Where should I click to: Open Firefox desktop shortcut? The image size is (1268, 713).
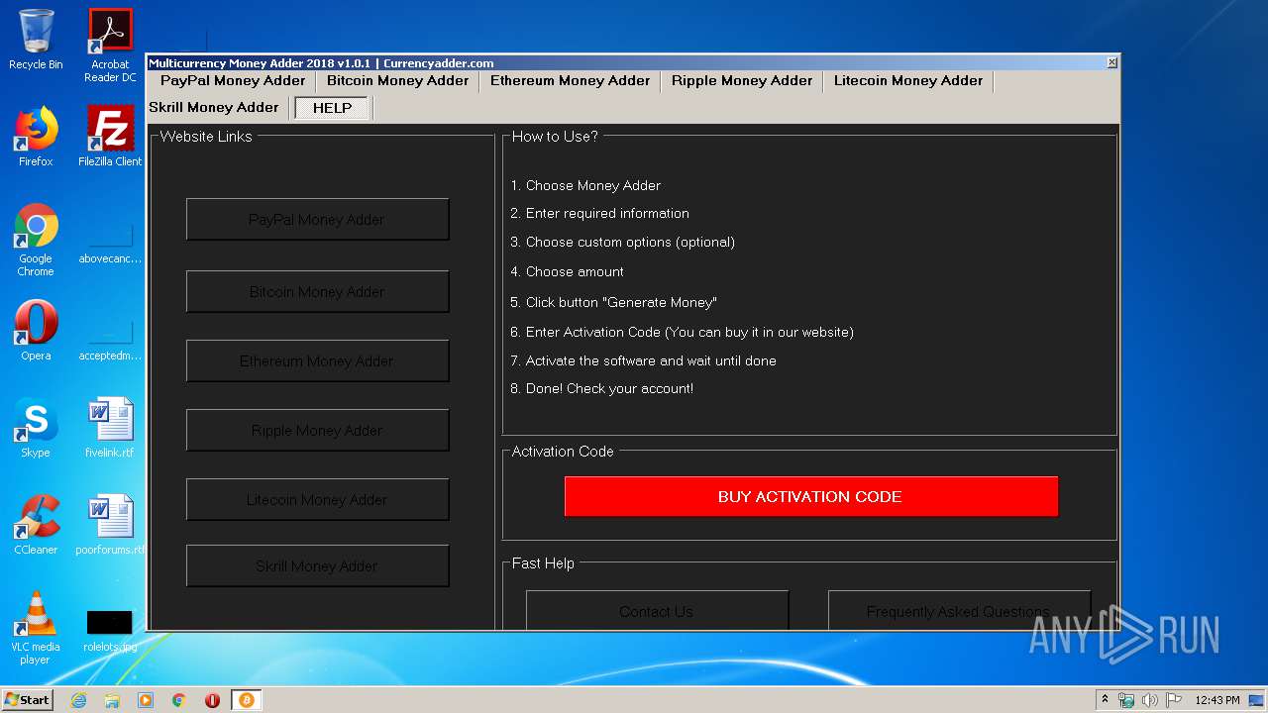point(36,137)
